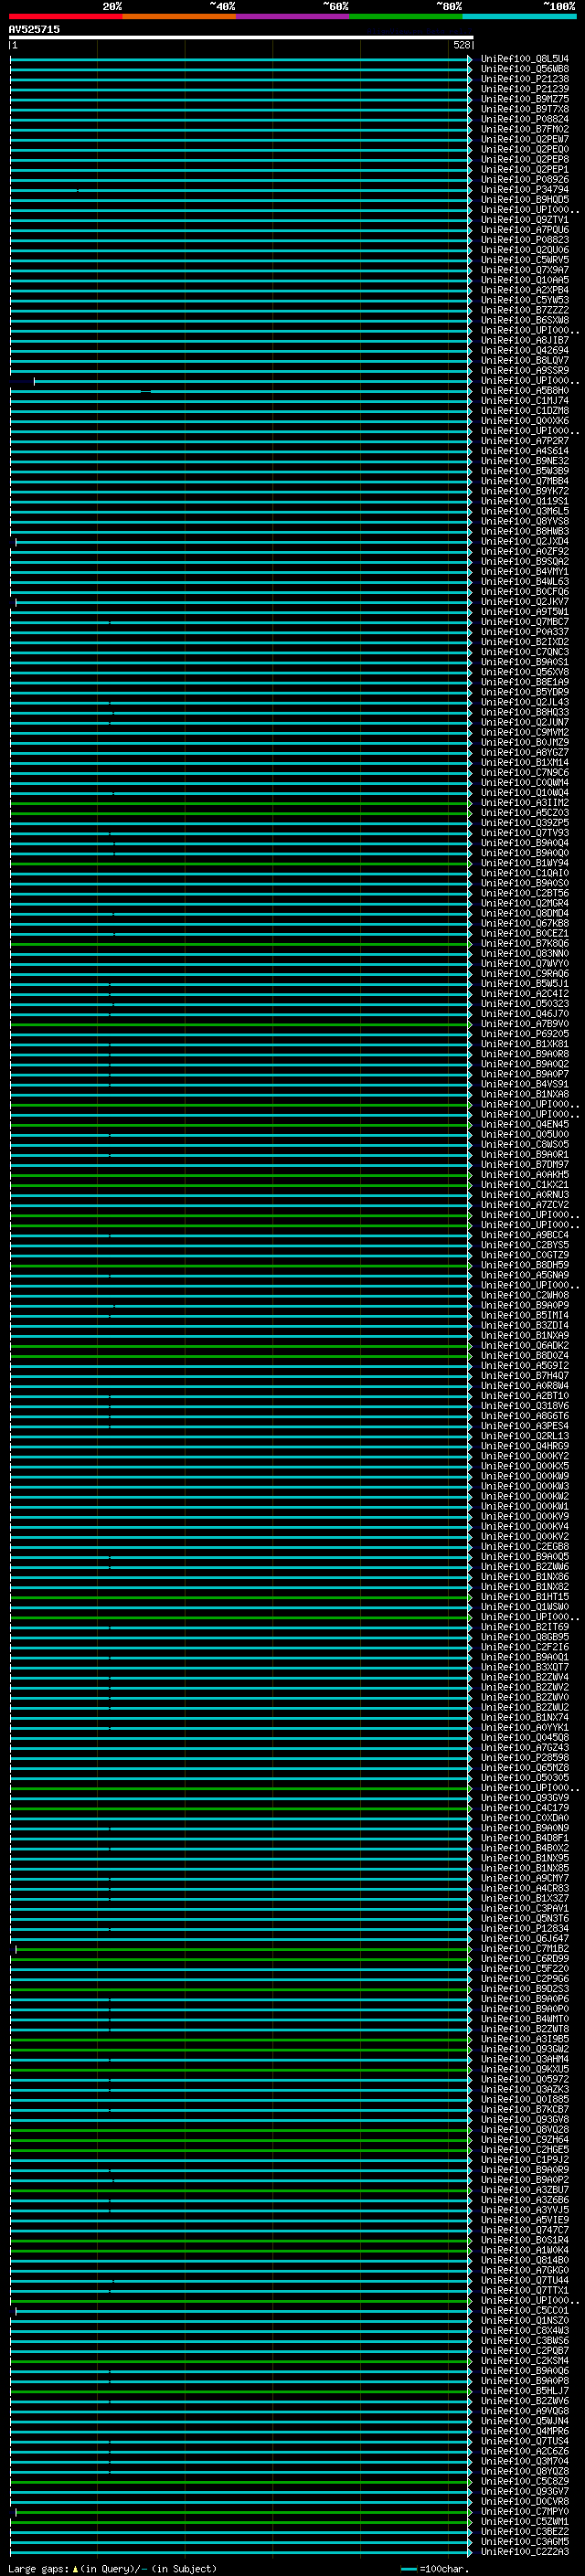Select the AV525715 query label
Image resolution: width=585 pixels, height=2576 pixels.
[x=34, y=29]
